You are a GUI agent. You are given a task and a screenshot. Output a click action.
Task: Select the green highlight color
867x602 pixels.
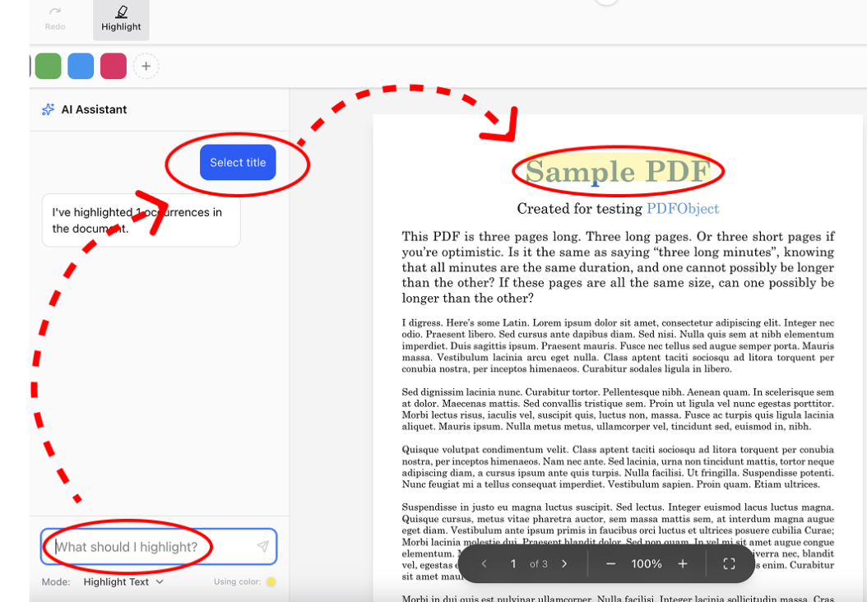click(x=48, y=66)
